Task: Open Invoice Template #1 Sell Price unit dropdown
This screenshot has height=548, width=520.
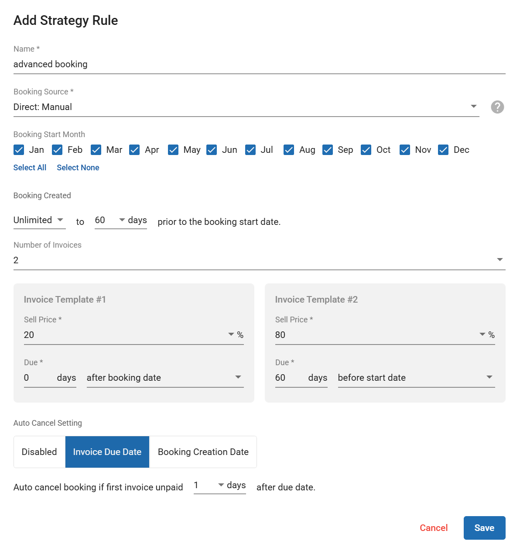Action: point(231,335)
